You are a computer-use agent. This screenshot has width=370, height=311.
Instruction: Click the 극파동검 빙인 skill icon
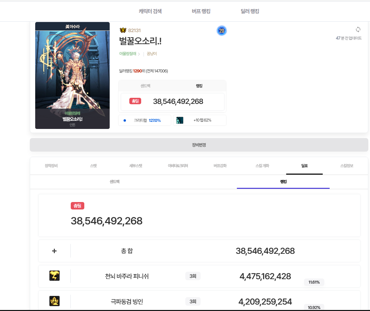[55, 301]
